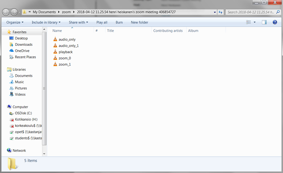283x173 pixels.
Task: Click VLC icon of zoom_0 file
Action: 55,58
